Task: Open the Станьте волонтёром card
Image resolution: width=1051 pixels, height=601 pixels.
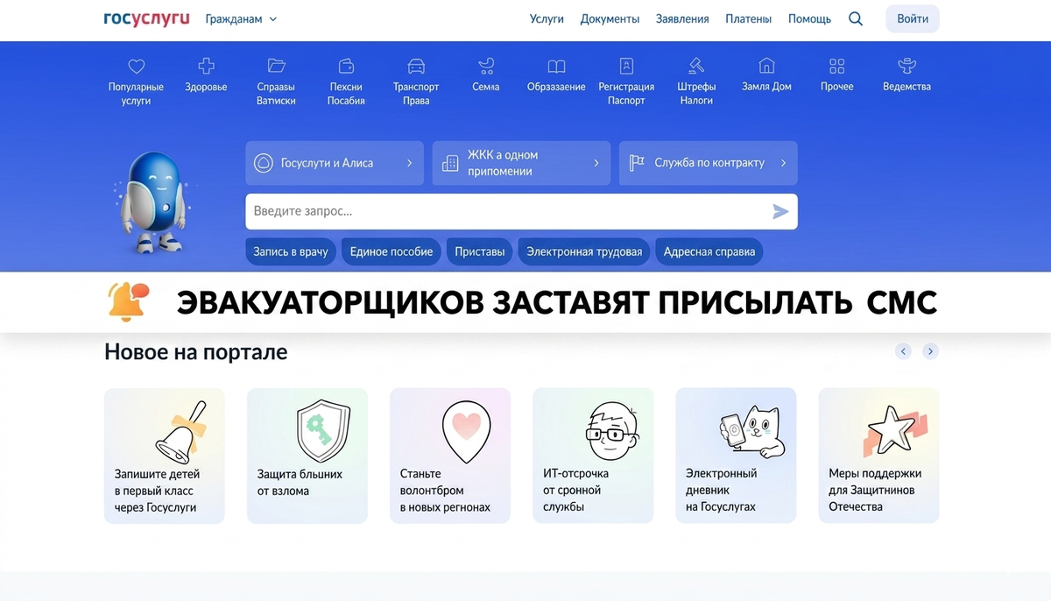Action: click(x=450, y=456)
